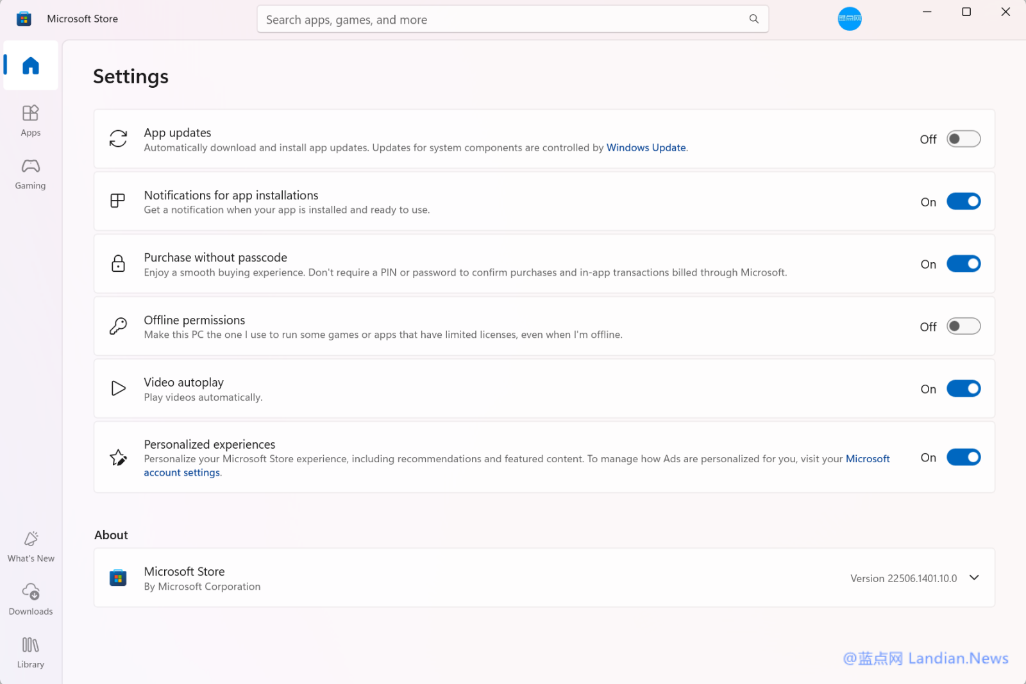The width and height of the screenshot is (1026, 684).
Task: Click the search apps input field
Action: [500, 19]
